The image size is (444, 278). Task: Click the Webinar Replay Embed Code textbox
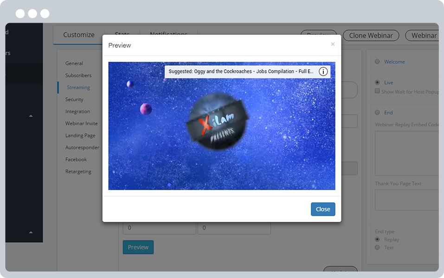(x=407, y=153)
